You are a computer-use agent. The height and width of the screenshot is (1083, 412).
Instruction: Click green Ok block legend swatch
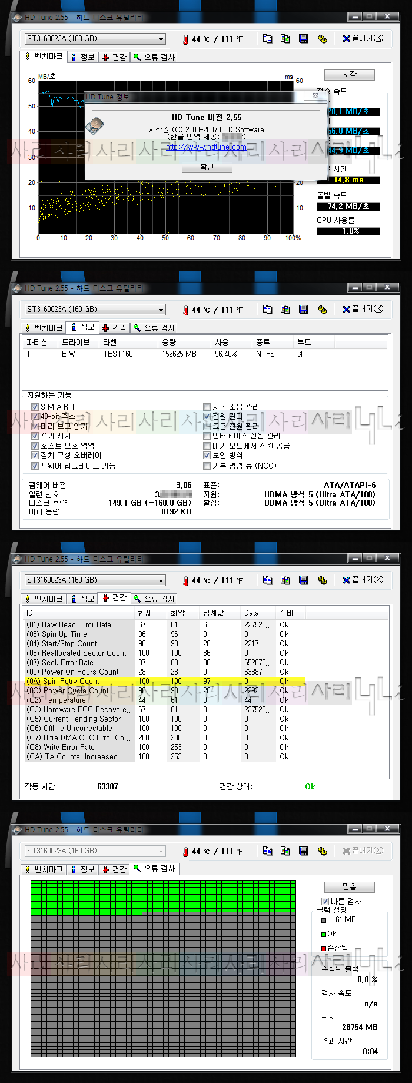[x=324, y=934]
